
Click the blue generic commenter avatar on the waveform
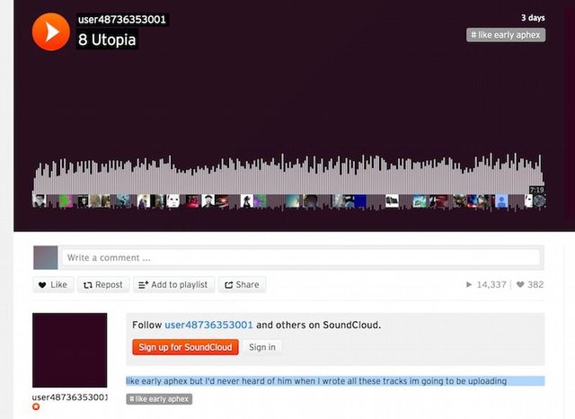[x=501, y=201]
